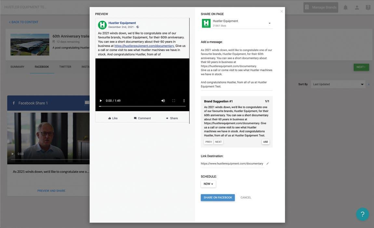Expand the Share on Page dropdown arrow
Image resolution: width=374 pixels, height=228 pixels.
[270, 23]
